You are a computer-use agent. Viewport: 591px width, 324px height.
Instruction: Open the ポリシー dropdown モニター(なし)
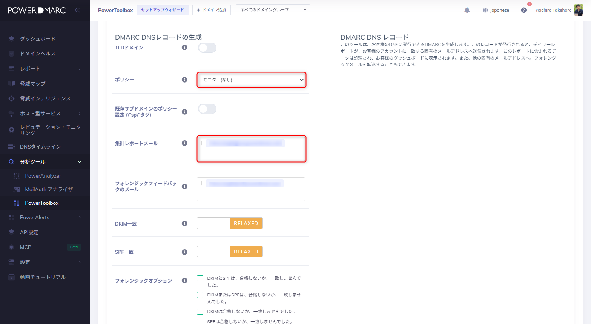(x=252, y=80)
